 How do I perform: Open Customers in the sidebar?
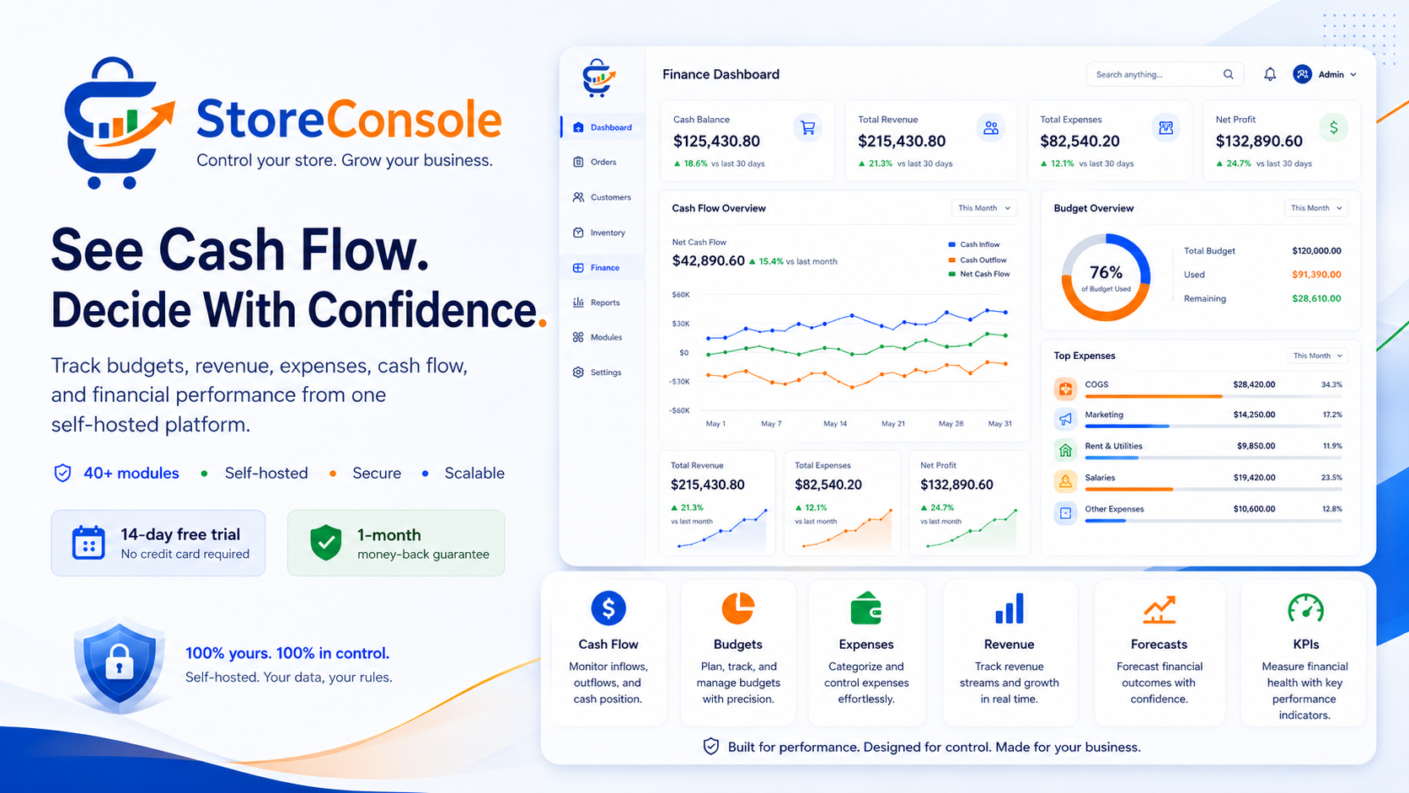[603, 197]
